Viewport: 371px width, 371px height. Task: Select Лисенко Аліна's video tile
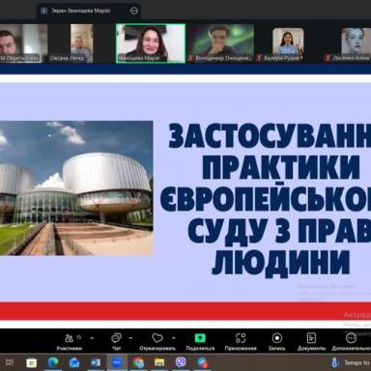pos(347,44)
